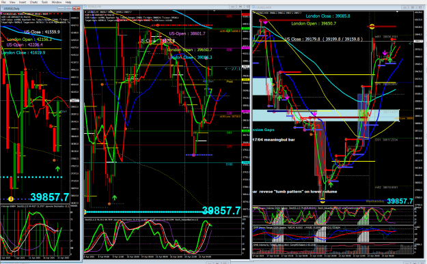
Task: Click the 39857.7 price label on M30 chart
Action: [400, 201]
